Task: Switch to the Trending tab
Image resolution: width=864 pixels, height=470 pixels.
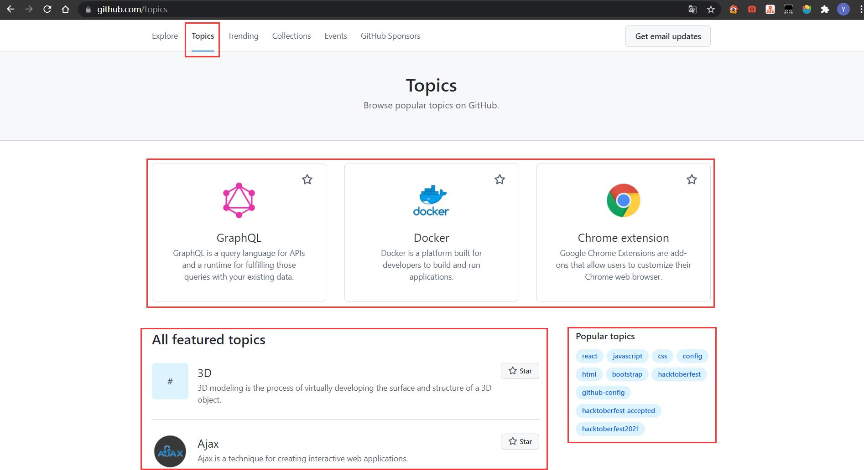Action: [x=243, y=36]
